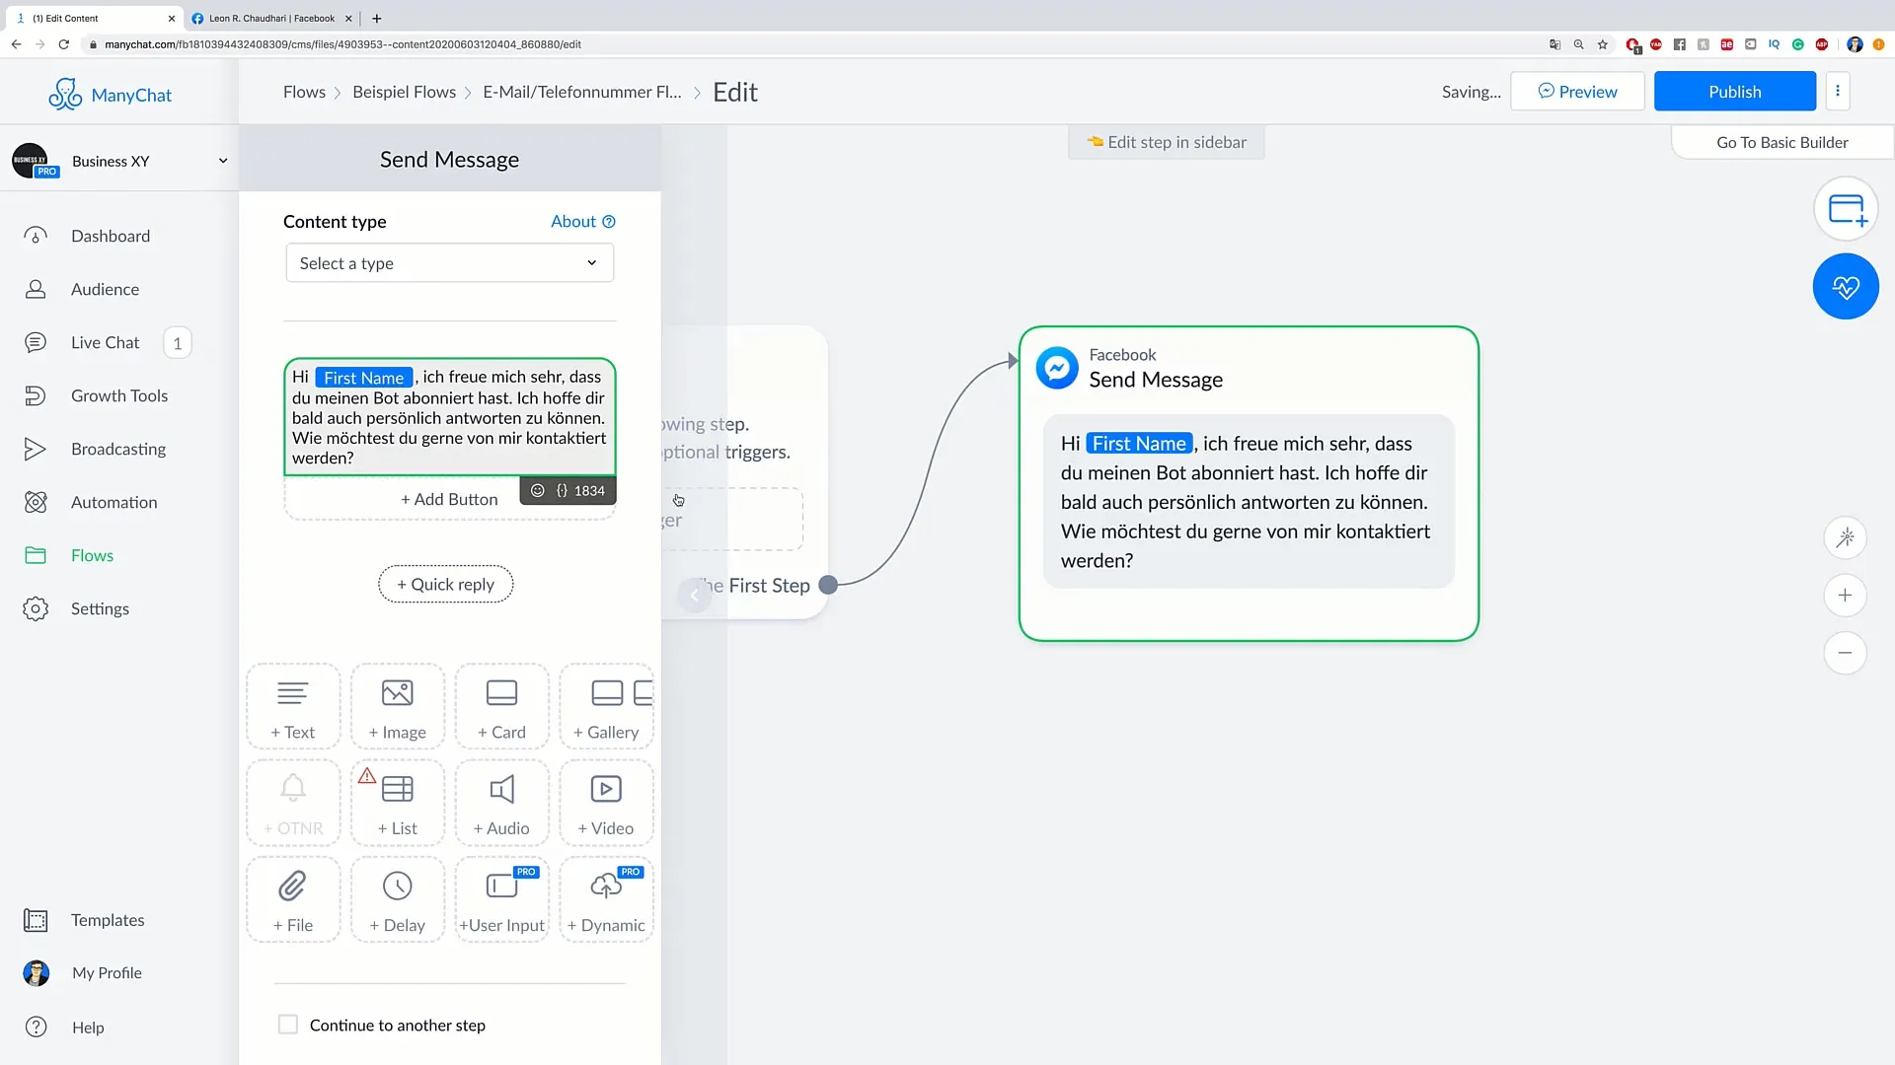Bookmark this page with the star icon

[1603, 44]
